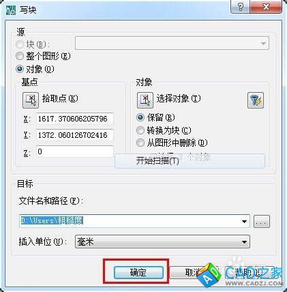The height and width of the screenshot is (292, 287).
Task: Click the AutoCAD app icon in title bar
Action: tap(11, 10)
